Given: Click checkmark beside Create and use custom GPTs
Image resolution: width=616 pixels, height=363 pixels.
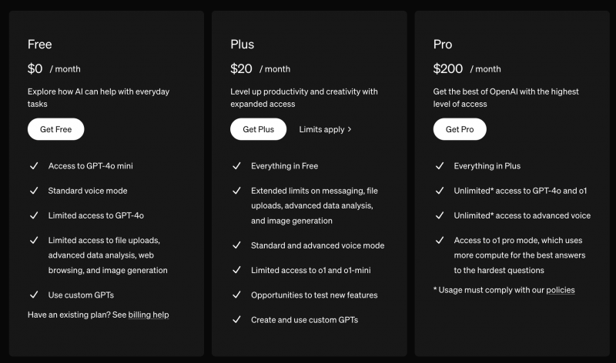Looking at the screenshot, I should point(236,319).
